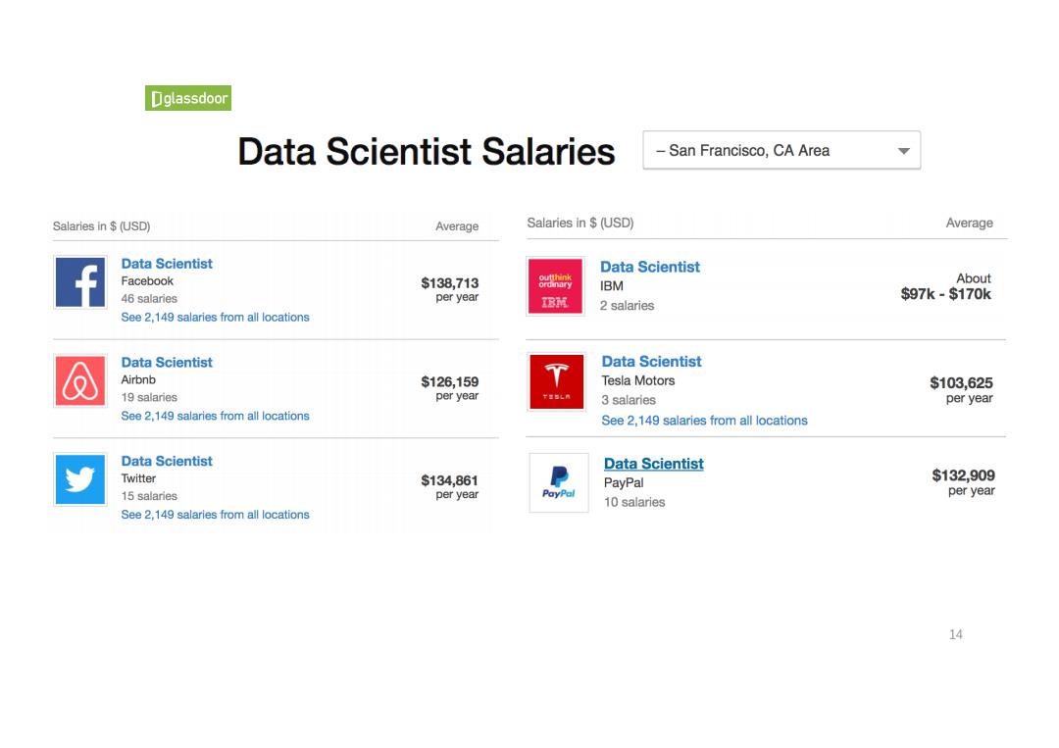Open the Airbnb Data Scientist title link
The height and width of the screenshot is (748, 1059).
[x=167, y=362]
